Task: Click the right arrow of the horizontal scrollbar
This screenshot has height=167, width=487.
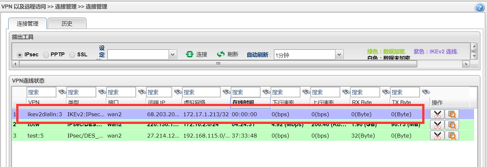Action: pyautogui.click(x=466, y=64)
